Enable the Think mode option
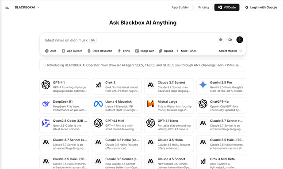This screenshot has height=169, width=283. tap(124, 51)
